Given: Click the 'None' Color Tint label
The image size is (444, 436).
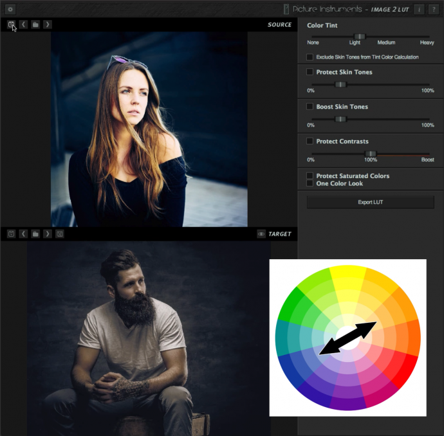Looking at the screenshot, I should pyautogui.click(x=313, y=42).
